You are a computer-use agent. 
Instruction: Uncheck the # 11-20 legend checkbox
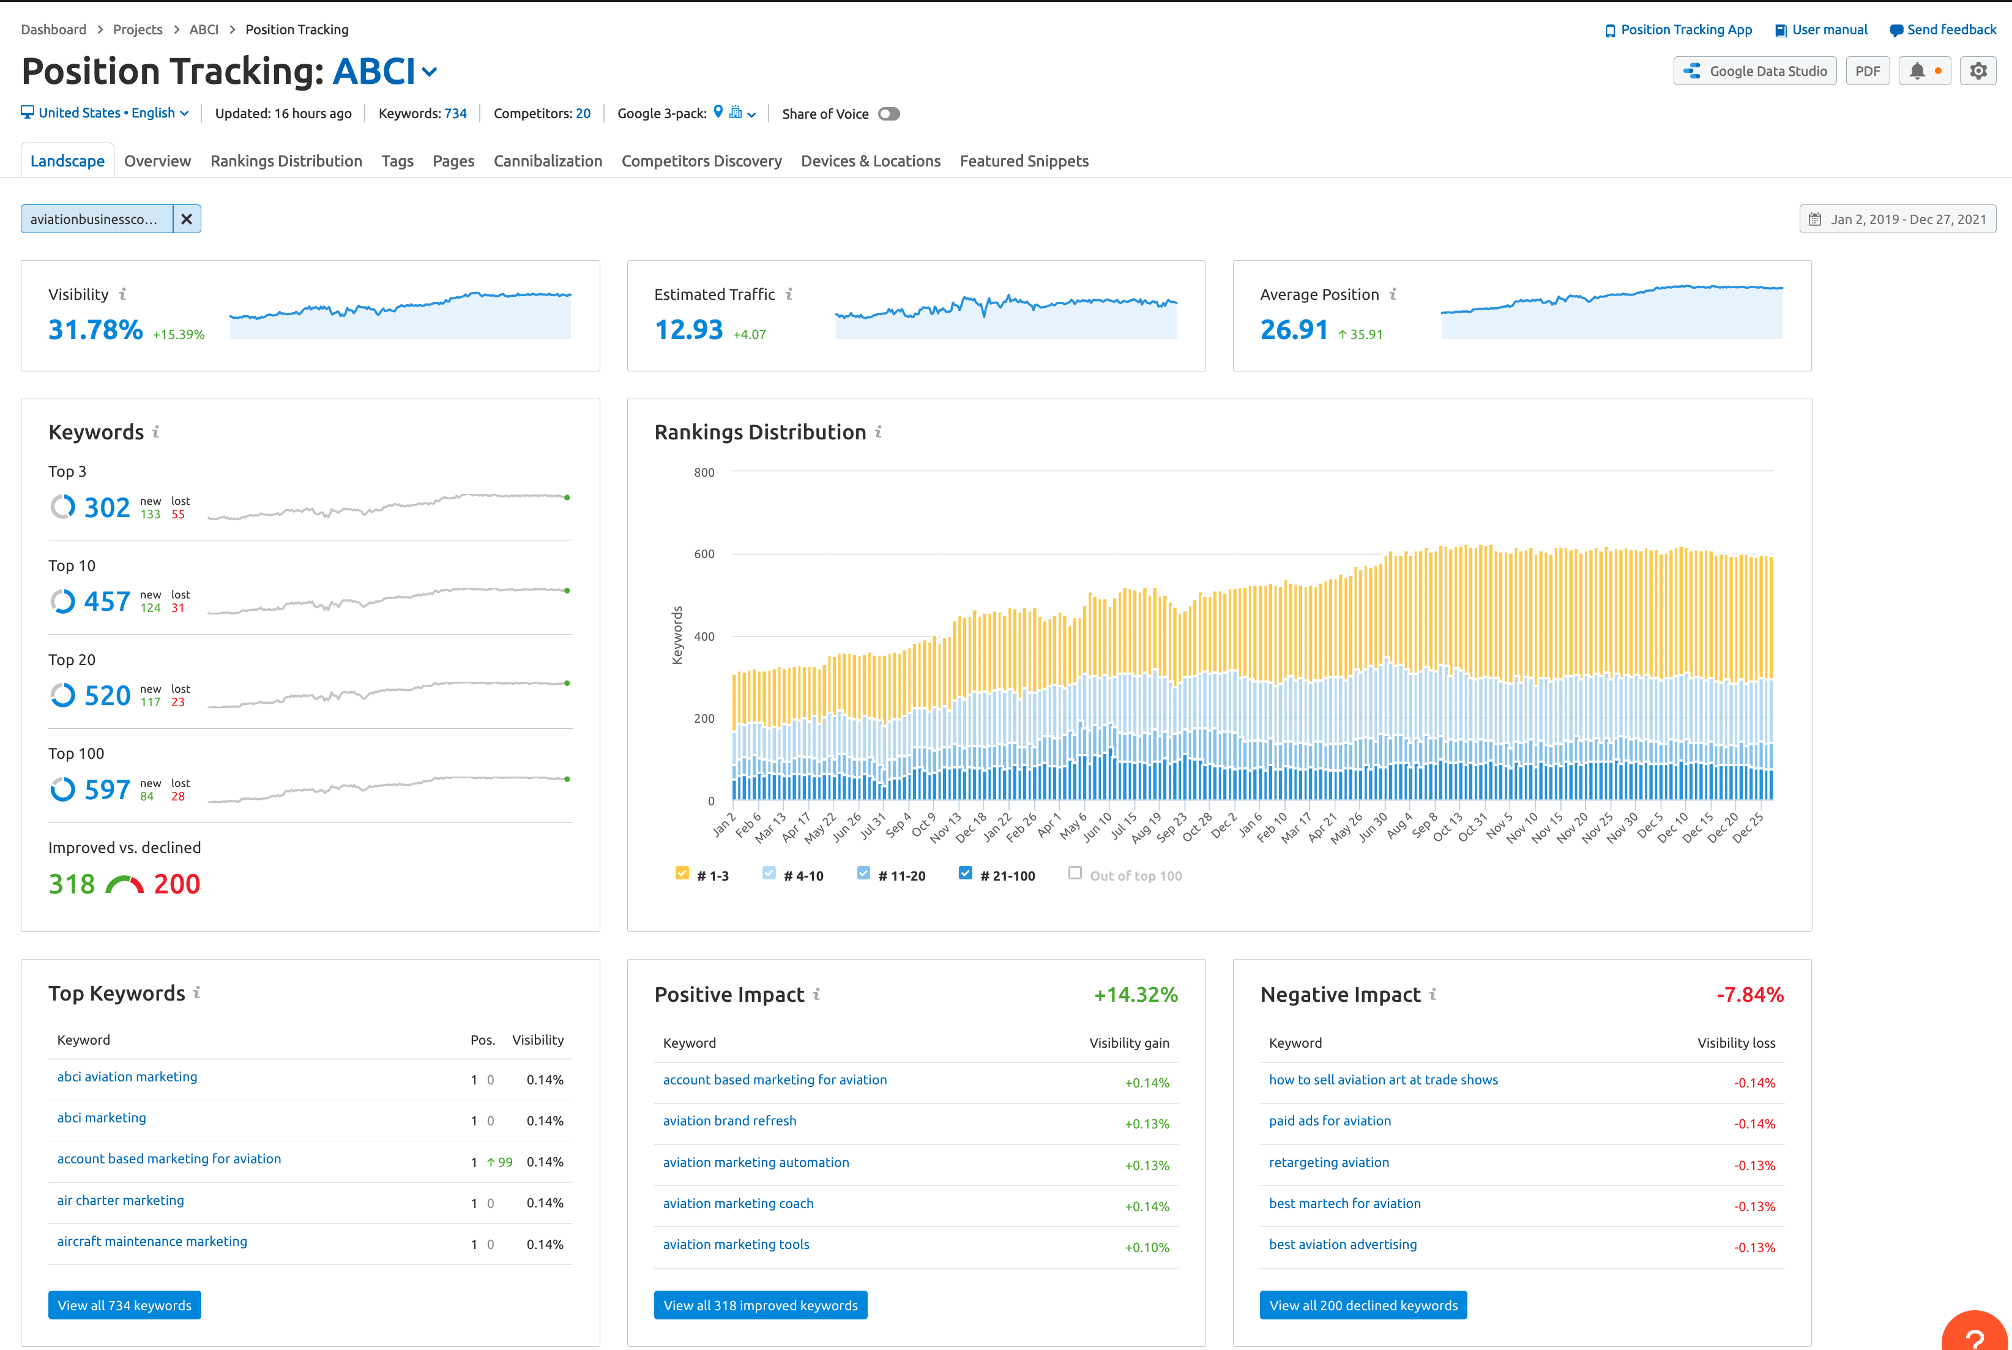(863, 873)
